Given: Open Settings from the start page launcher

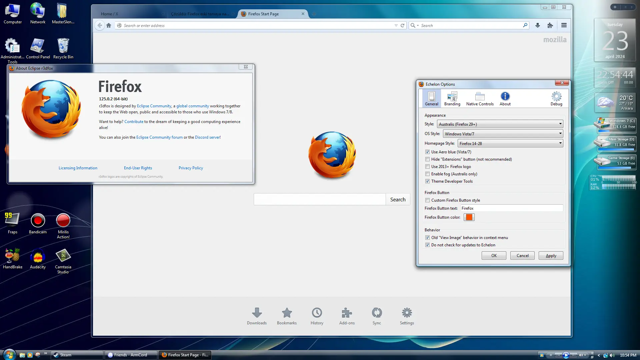Looking at the screenshot, I should 407,316.
